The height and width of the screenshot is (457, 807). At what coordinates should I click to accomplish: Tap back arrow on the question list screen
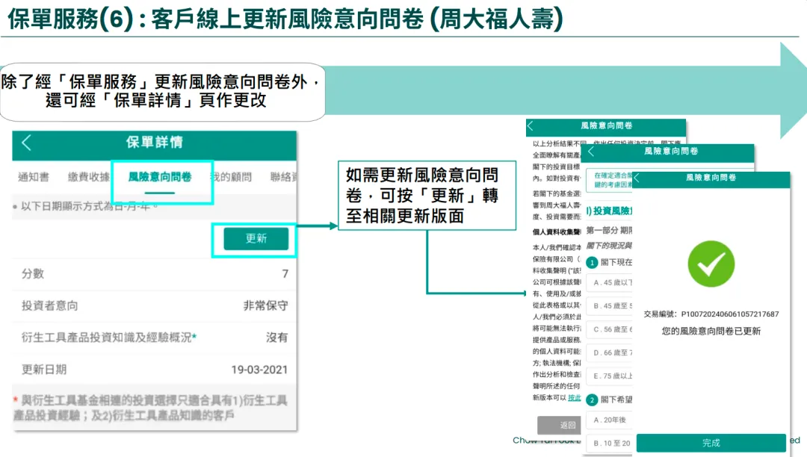591,151
